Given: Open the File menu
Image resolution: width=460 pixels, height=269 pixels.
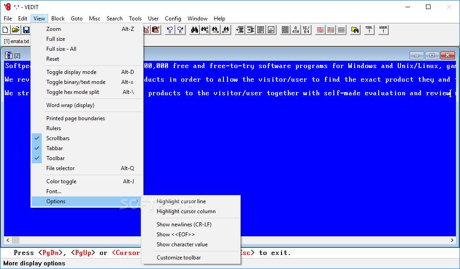Looking at the screenshot, I should click(x=8, y=19).
